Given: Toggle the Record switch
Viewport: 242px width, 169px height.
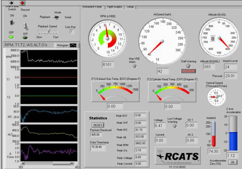Looking at the screenshot, I should 26,26.
